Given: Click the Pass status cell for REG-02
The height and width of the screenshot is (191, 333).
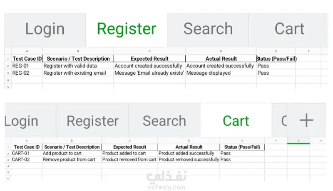Looking at the screenshot, I should point(276,73).
